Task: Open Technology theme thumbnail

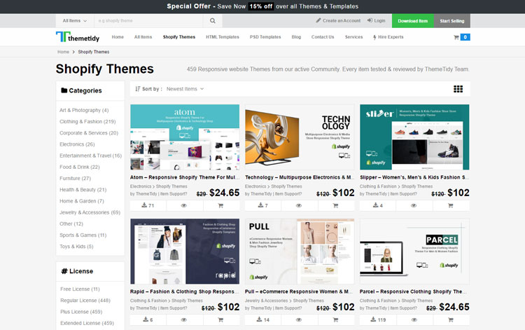Action: [x=300, y=137]
